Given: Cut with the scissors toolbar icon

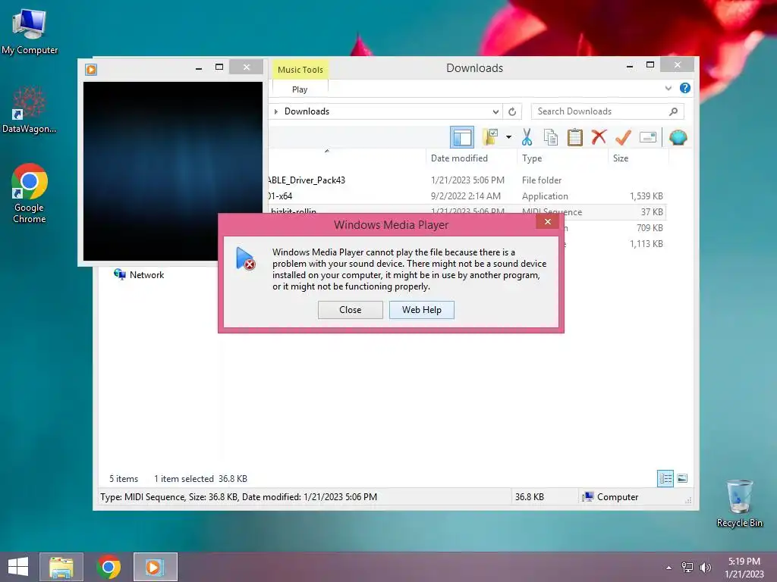Looking at the screenshot, I should point(527,137).
